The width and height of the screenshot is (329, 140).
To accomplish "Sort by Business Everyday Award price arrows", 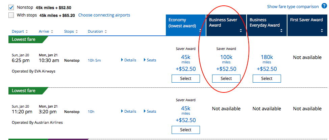I will coord(281,30).
